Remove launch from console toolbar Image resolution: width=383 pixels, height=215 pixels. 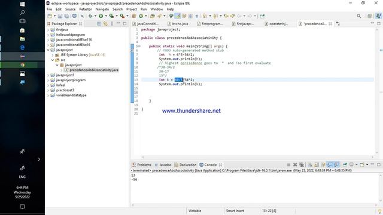[295, 165]
